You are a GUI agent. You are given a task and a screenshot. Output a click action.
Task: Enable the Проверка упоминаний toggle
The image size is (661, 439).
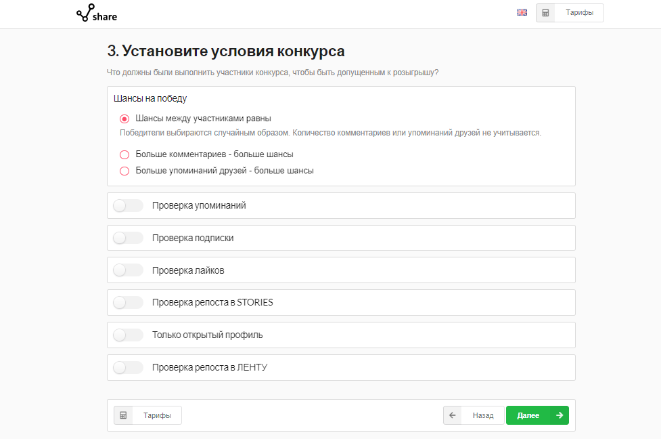coord(127,205)
